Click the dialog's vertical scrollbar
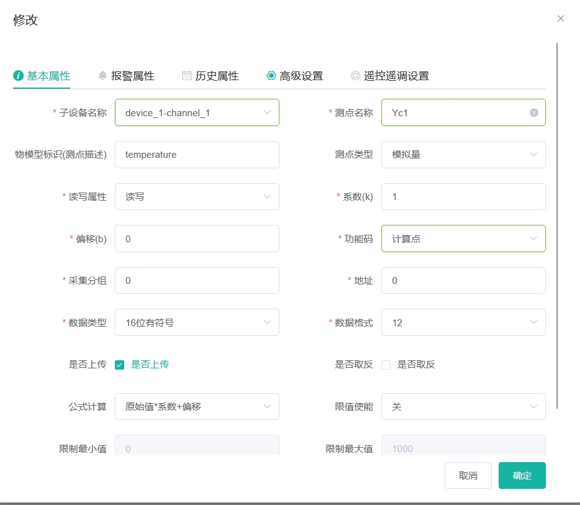 tap(556, 225)
